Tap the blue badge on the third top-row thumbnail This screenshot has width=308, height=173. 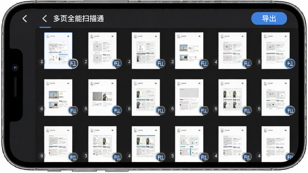point(161,63)
